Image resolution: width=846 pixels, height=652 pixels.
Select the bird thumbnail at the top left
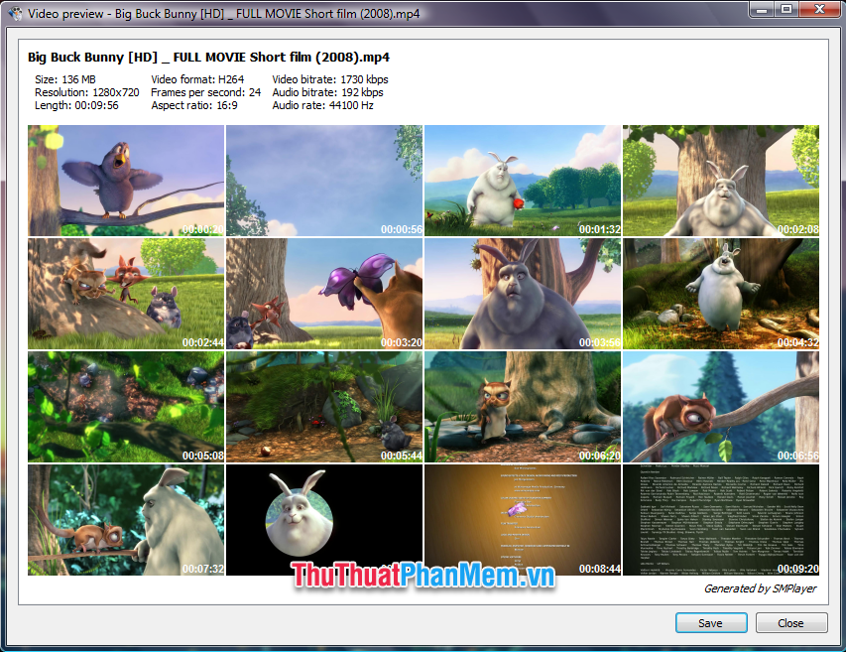click(x=126, y=180)
